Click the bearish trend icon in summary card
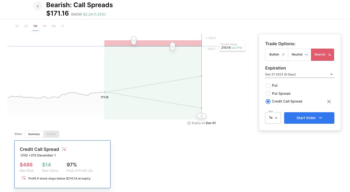This screenshot has height=192, width=350. [x=64, y=149]
